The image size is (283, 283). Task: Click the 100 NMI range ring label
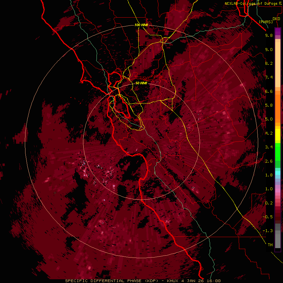[x=141, y=25]
